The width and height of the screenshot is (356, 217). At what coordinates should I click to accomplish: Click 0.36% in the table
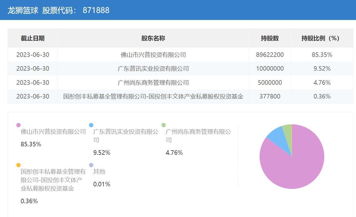click(322, 97)
